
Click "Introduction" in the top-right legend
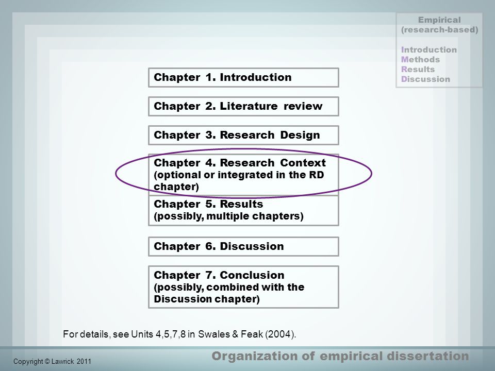(428, 50)
